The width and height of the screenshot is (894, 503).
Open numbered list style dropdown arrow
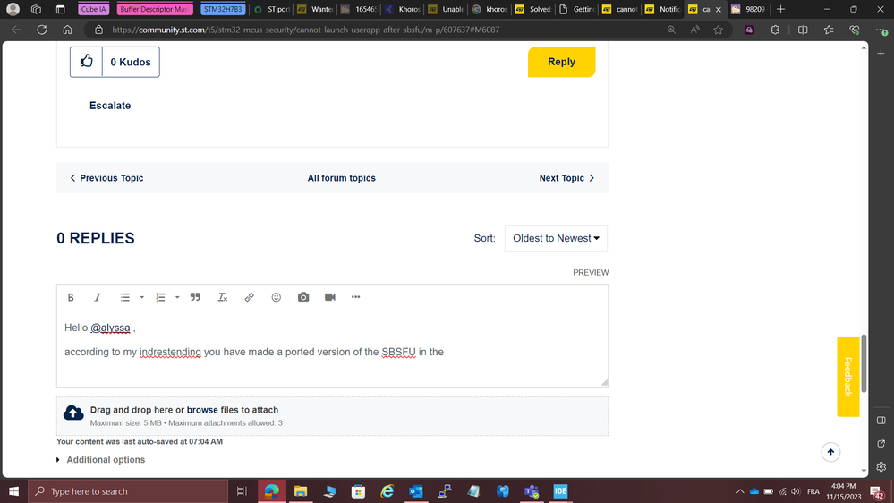(177, 297)
